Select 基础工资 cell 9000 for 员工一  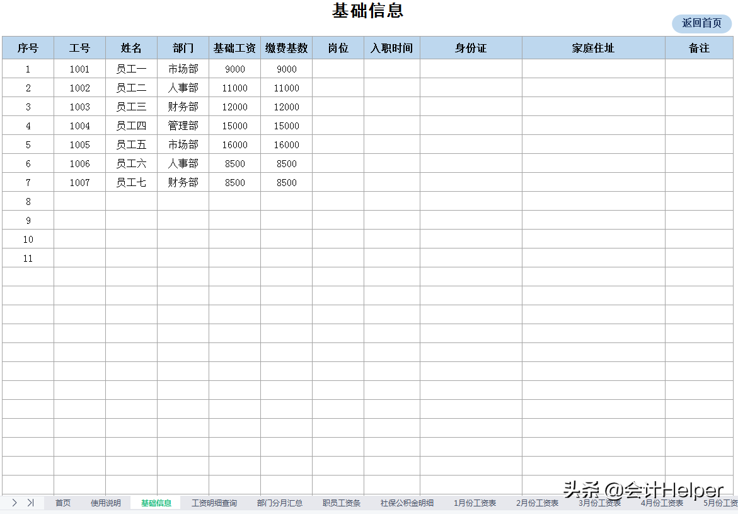[x=235, y=69]
